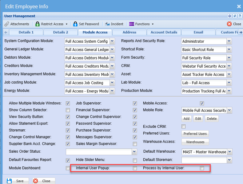Expand Reports And Security Role dropdown

pos(229,41)
